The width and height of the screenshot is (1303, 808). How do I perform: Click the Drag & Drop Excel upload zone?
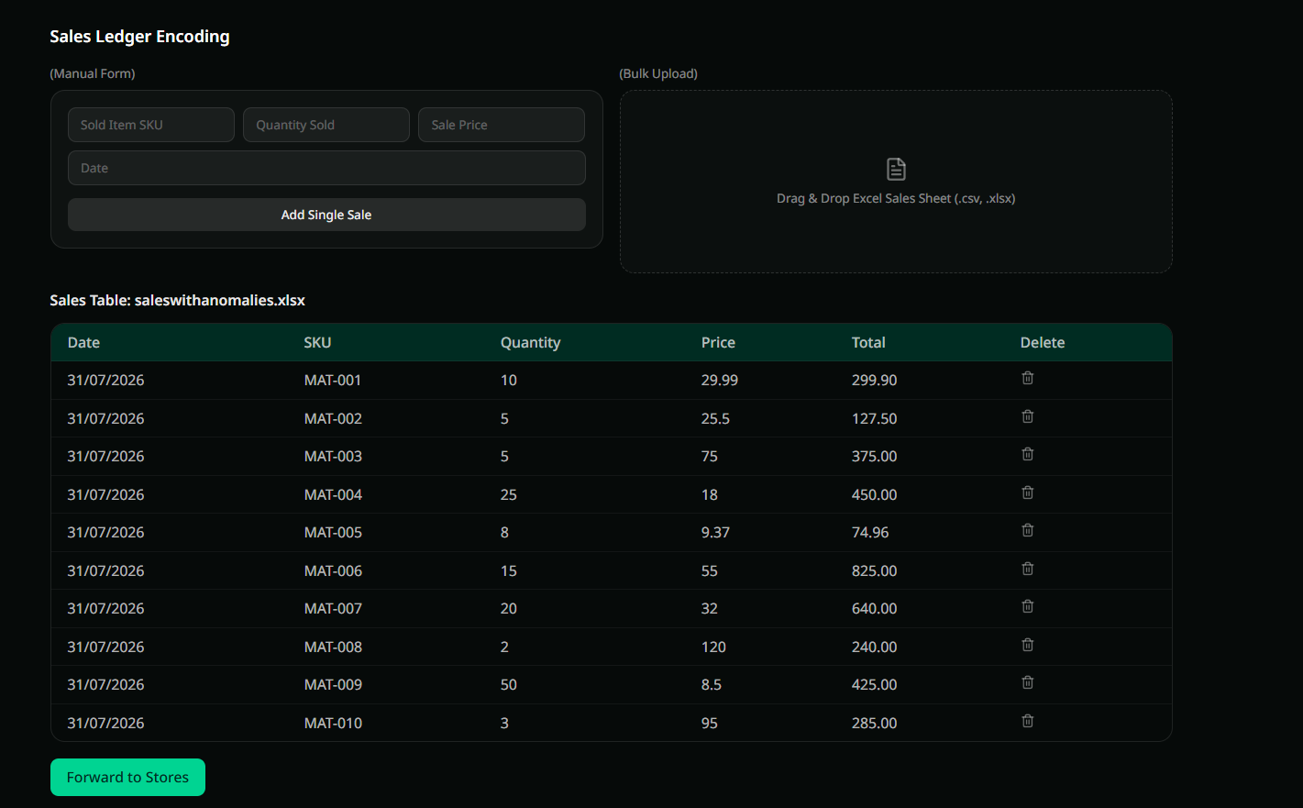(x=896, y=182)
